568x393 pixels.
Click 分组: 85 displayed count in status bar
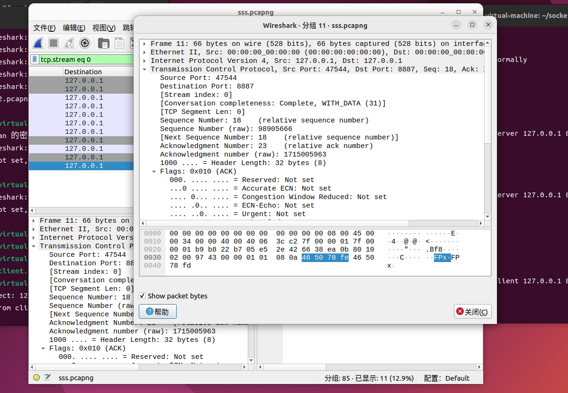coord(369,378)
